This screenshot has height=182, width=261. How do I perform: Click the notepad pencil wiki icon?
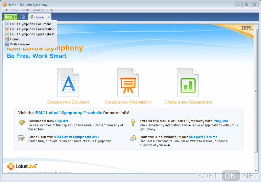21,138
